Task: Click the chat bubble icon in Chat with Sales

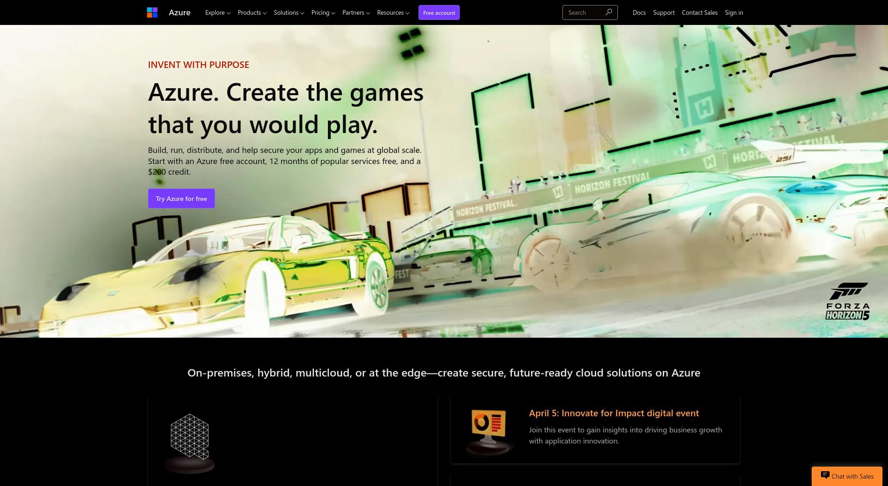Action: coord(825,475)
